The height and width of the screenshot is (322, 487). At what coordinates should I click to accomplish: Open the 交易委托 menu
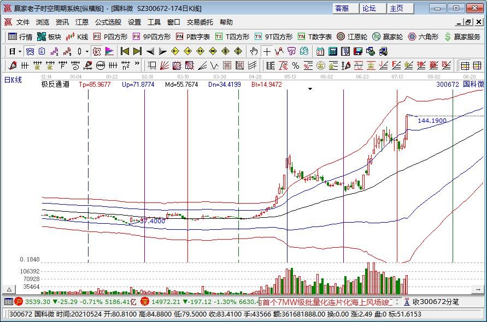[x=200, y=22]
